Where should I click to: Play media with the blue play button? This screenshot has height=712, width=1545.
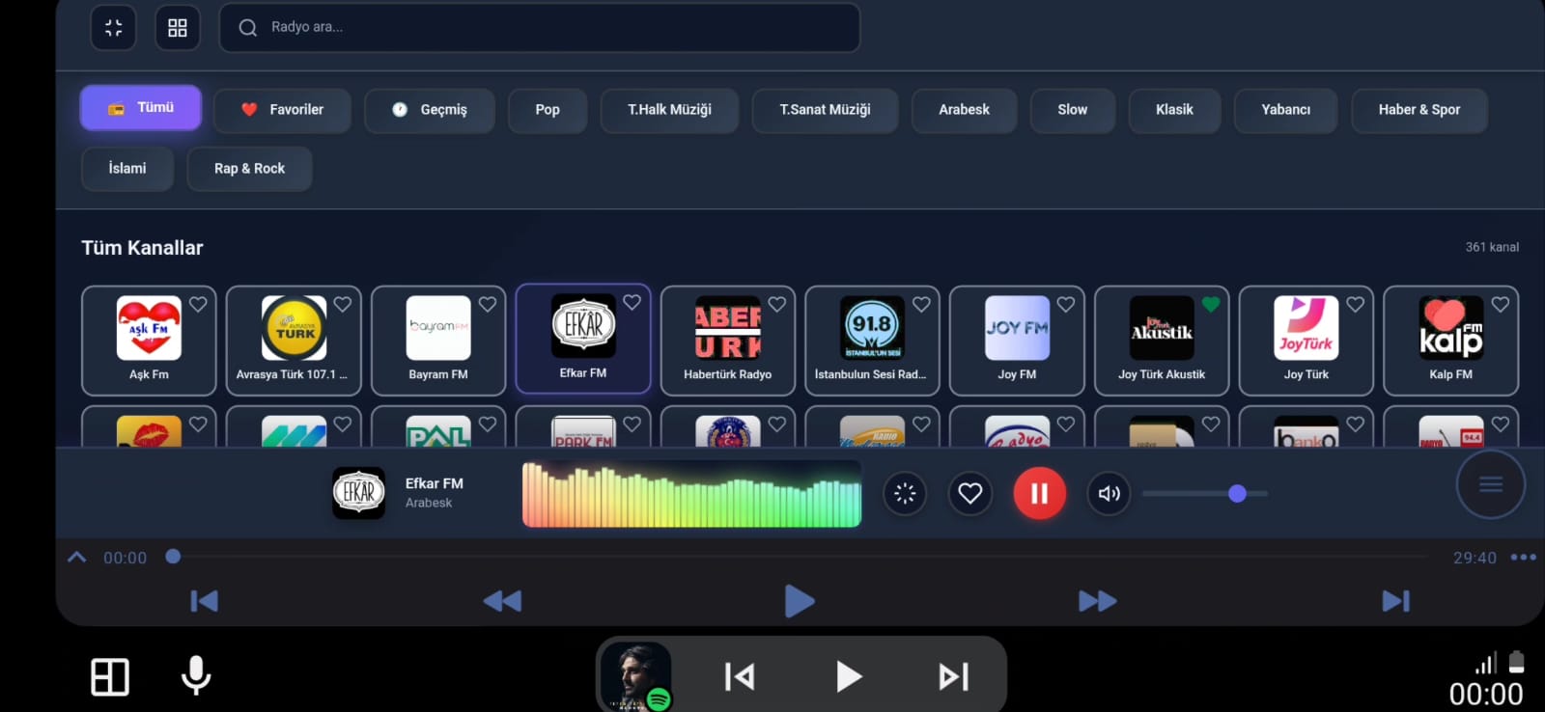coord(800,601)
